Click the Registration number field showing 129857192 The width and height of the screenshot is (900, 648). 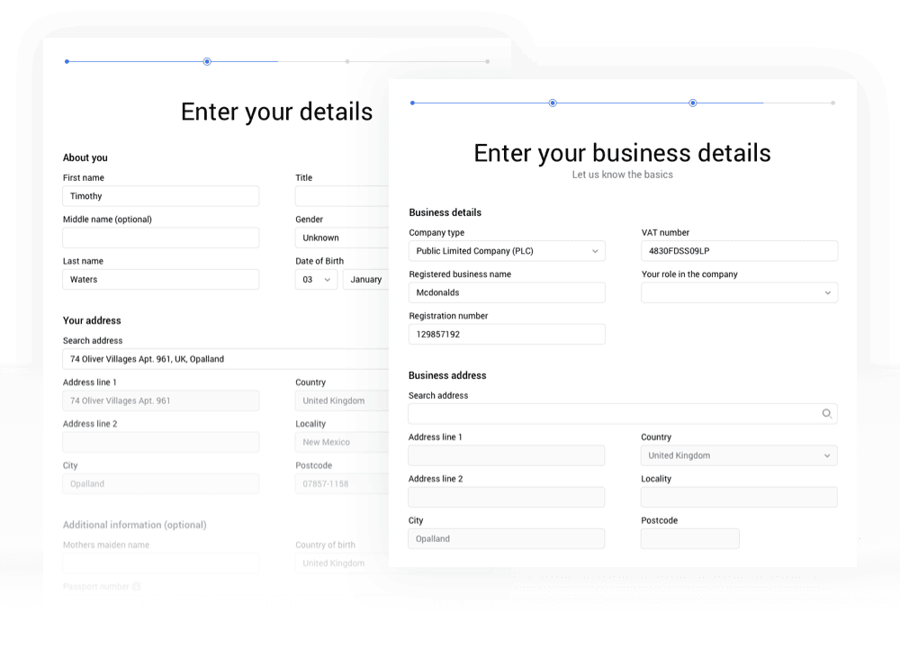(507, 334)
